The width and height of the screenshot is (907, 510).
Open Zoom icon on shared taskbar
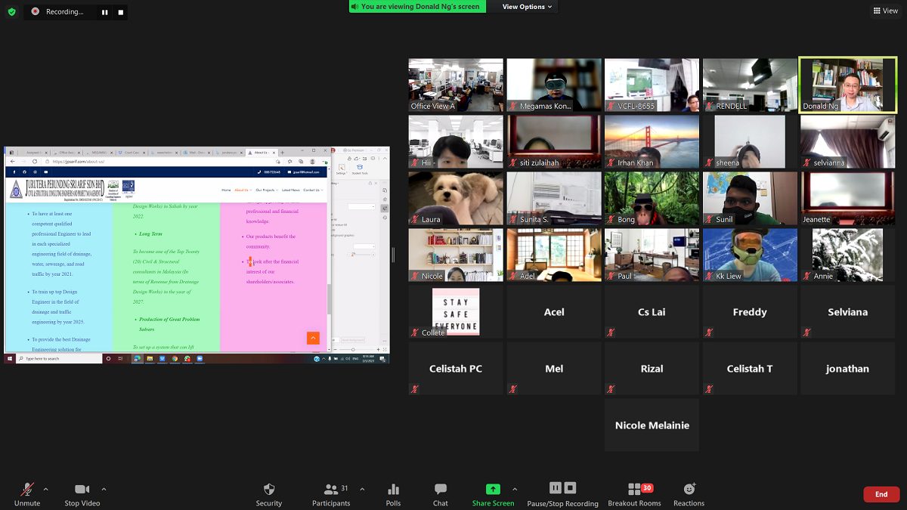(x=200, y=358)
